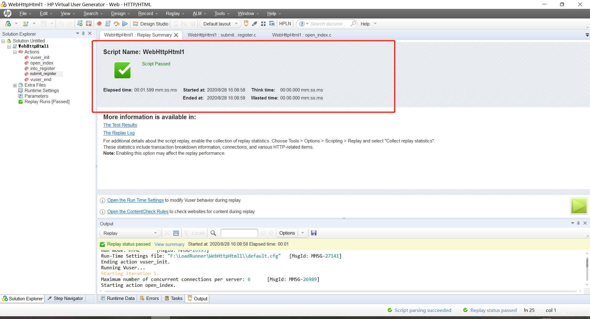The width and height of the screenshot is (590, 319).
Task: Open Replay Runs [Passed] item
Action: pos(47,102)
